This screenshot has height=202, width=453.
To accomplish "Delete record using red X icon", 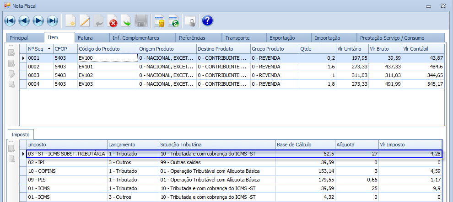I will [112, 21].
